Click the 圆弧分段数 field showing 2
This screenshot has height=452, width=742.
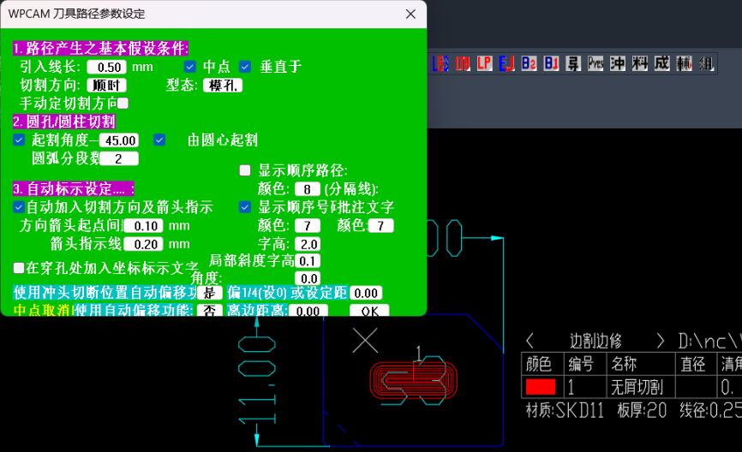point(119,158)
